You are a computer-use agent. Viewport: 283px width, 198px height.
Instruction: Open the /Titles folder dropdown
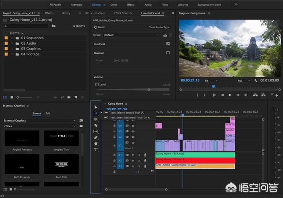[x=39, y=126]
